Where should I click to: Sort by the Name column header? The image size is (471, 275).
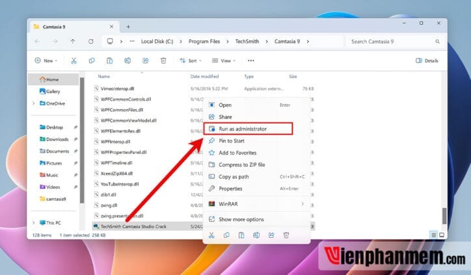click(104, 77)
